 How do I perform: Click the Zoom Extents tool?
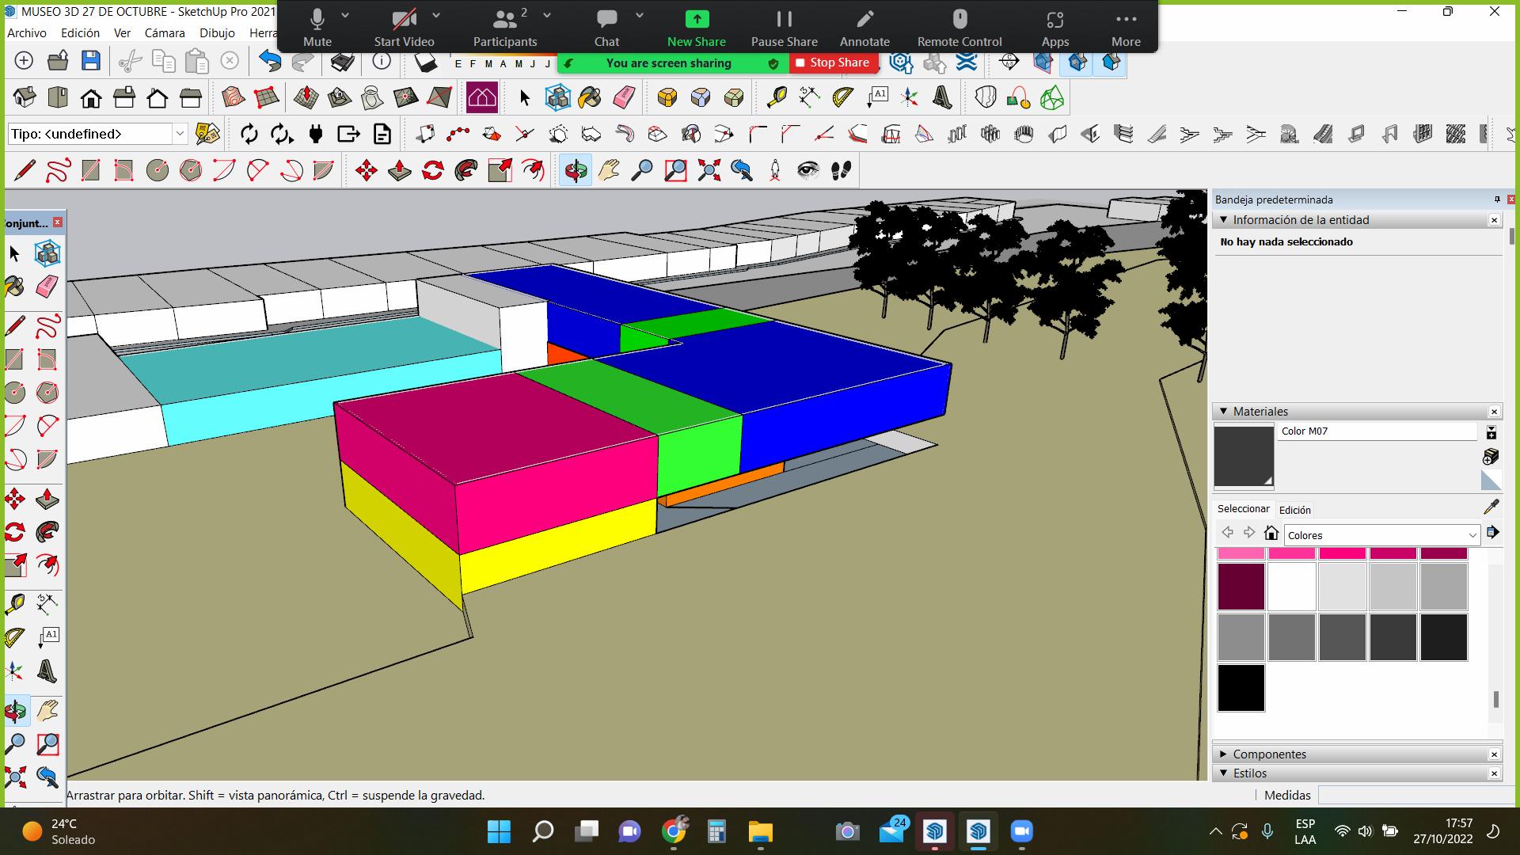(x=709, y=170)
